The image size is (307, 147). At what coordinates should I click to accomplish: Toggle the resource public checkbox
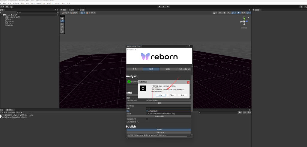[147, 119]
